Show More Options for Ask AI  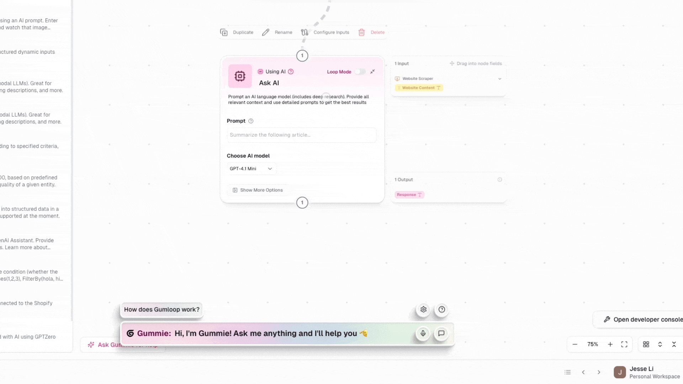click(x=258, y=190)
